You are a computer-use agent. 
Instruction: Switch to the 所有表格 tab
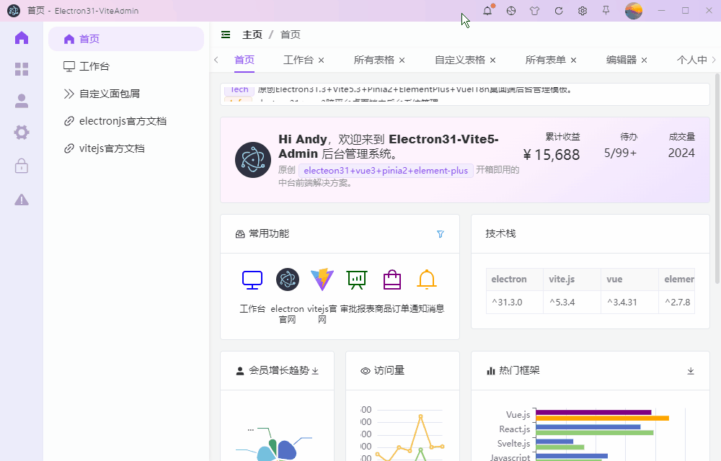click(x=373, y=60)
